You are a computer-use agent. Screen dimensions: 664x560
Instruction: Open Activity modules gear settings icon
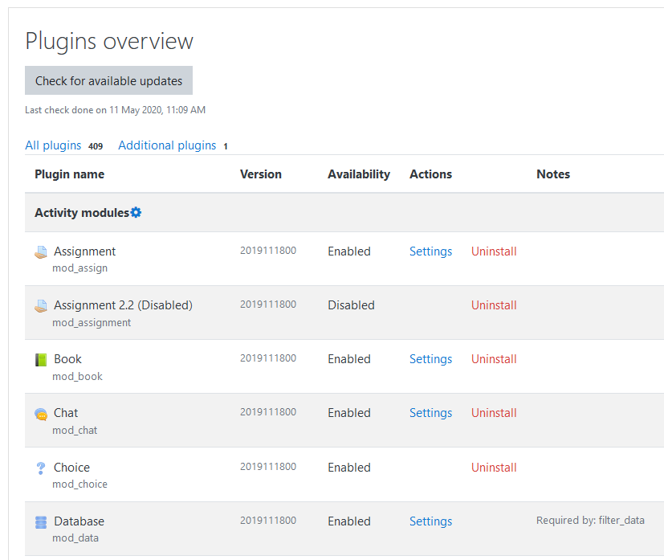[136, 212]
